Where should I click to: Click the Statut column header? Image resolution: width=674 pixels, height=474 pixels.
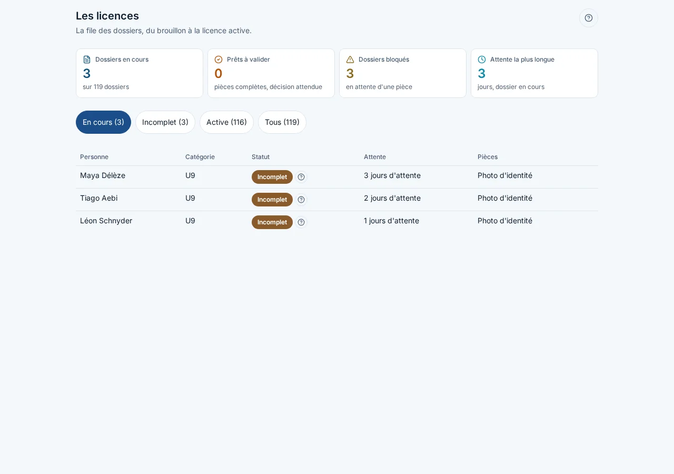click(261, 157)
